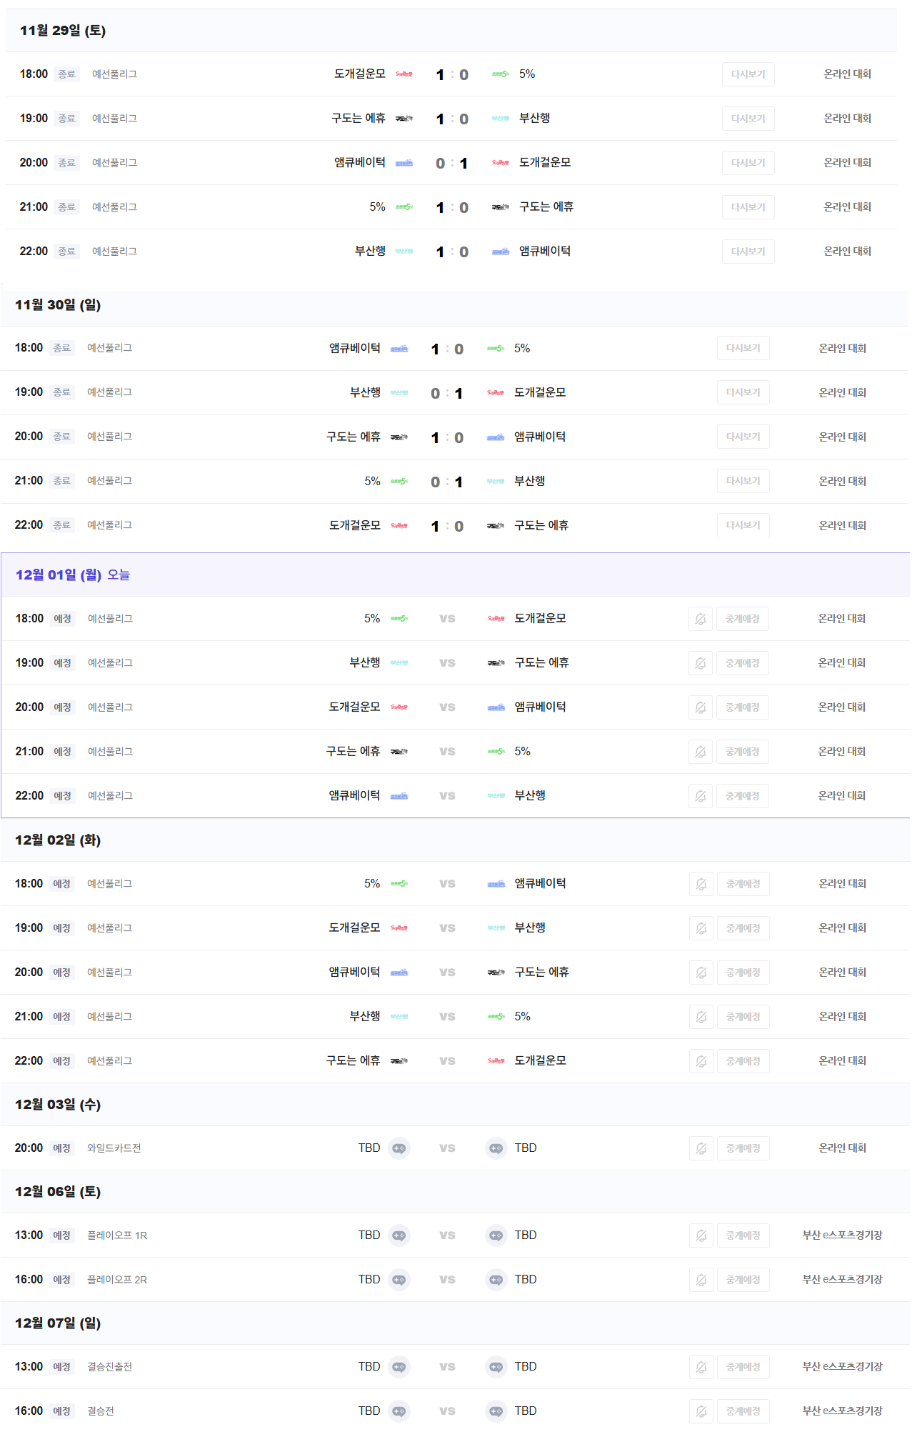
Task: Click left TBD gamepad icon in 와일드카드전 match
Action: (x=399, y=1148)
